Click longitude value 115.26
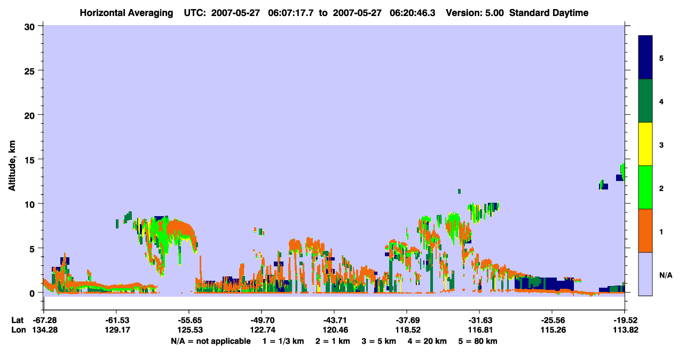Viewport: 694px width, 356px height. [x=552, y=330]
